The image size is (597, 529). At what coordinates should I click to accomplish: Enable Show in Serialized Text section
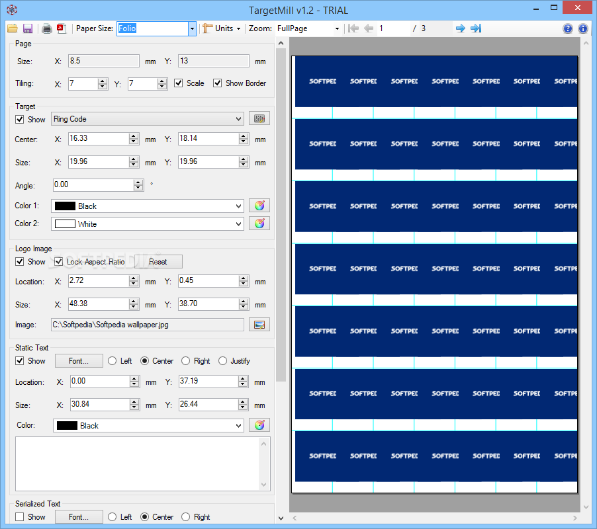pyautogui.click(x=19, y=517)
